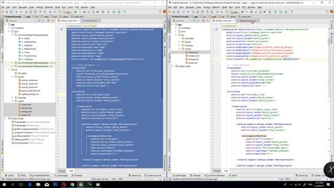Open app run configuration dropdown in right window
334x188 pixels.
pos(235,12)
